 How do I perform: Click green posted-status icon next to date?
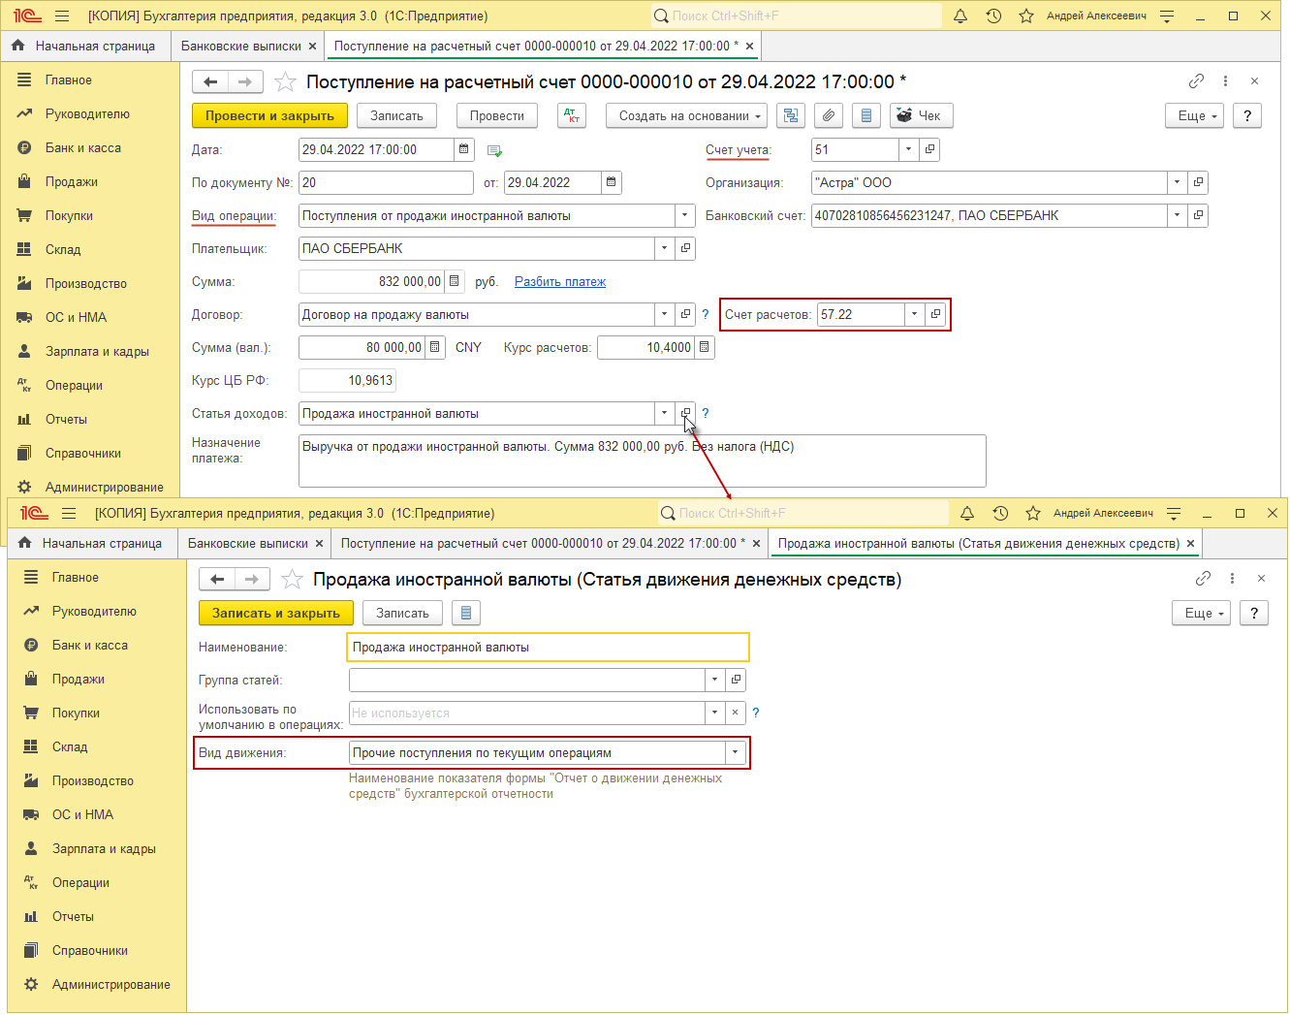[x=494, y=150]
